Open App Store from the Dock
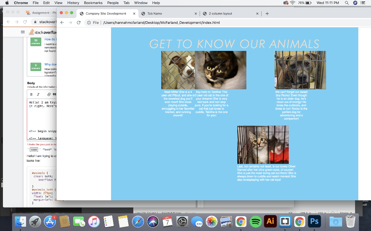Viewport: 371px width, 231px height. click(x=50, y=222)
